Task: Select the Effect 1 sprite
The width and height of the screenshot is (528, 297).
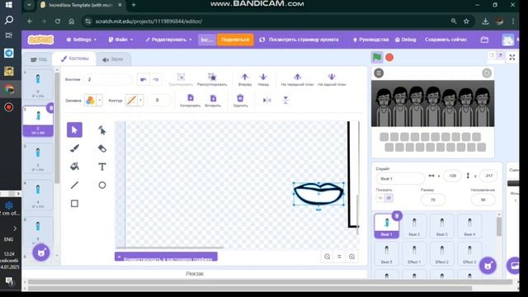Action: [x=414, y=254]
